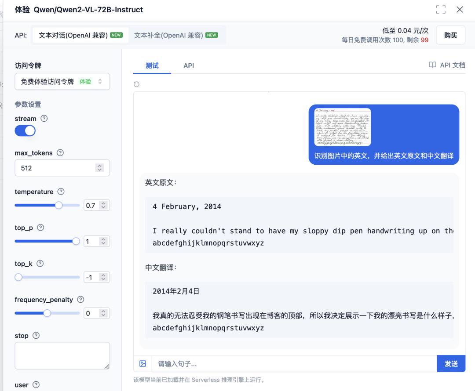
Task: Click inside the 请输入句子 input field
Action: [264, 363]
